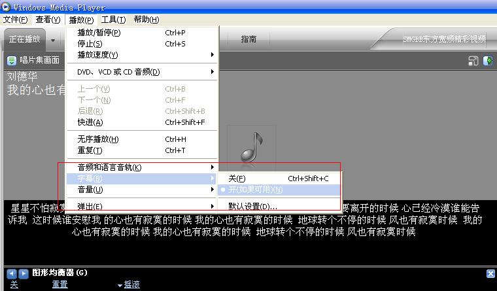Open the 工具 menu
497x291 pixels.
click(114, 20)
